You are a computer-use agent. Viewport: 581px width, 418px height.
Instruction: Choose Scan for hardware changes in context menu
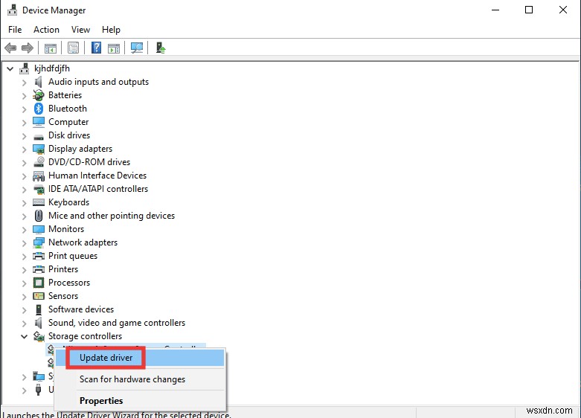pyautogui.click(x=139, y=379)
